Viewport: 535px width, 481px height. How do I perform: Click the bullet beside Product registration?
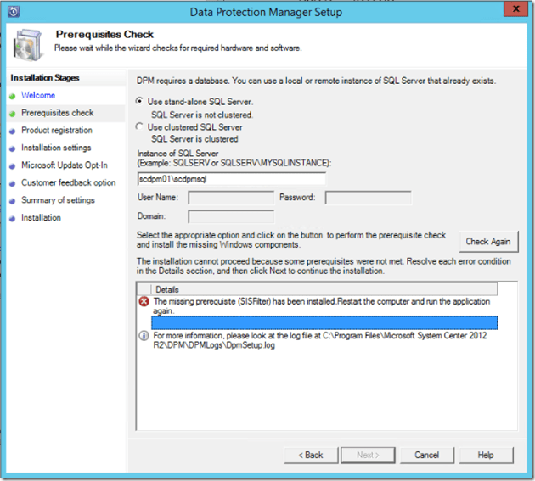13,131
